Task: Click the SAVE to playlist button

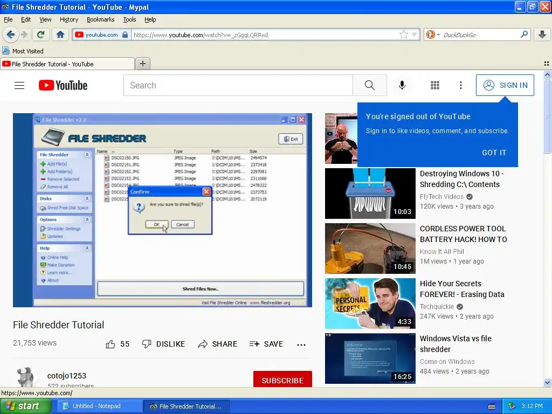Action: point(266,344)
